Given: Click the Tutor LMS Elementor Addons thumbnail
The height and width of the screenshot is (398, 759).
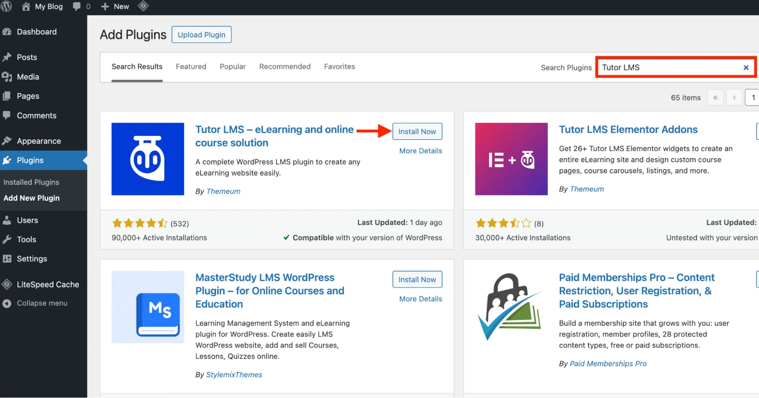Looking at the screenshot, I should click(511, 159).
